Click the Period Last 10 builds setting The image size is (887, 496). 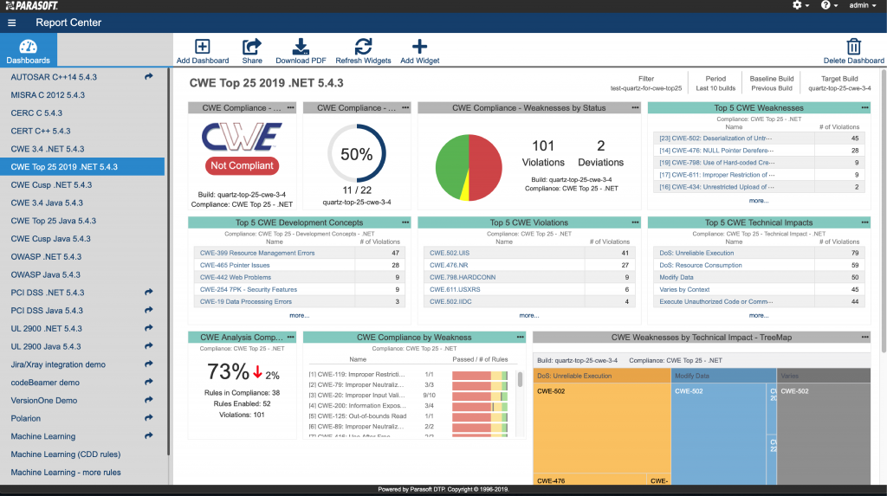(x=715, y=83)
